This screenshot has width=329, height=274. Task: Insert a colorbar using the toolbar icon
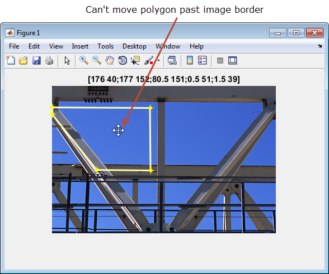(x=190, y=60)
